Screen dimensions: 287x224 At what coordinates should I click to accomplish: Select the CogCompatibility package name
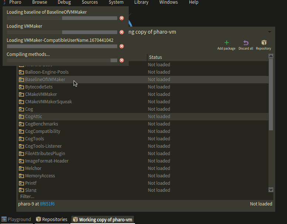43,131
